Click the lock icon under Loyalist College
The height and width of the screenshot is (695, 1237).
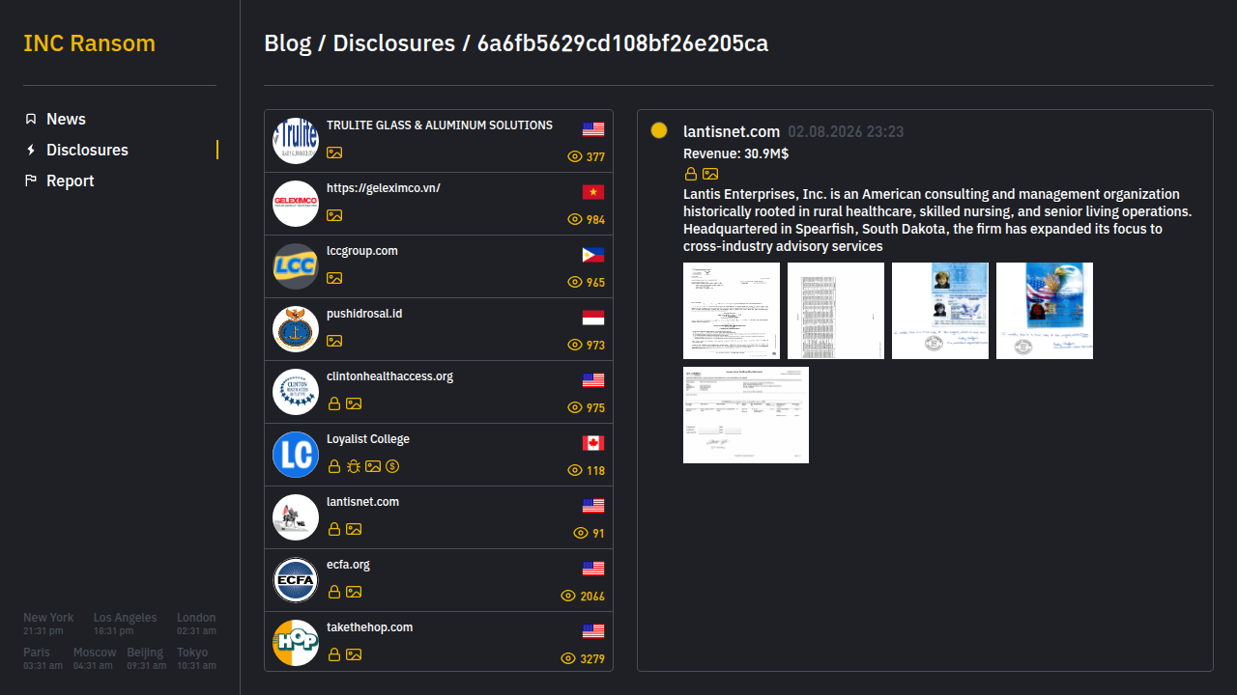(334, 466)
